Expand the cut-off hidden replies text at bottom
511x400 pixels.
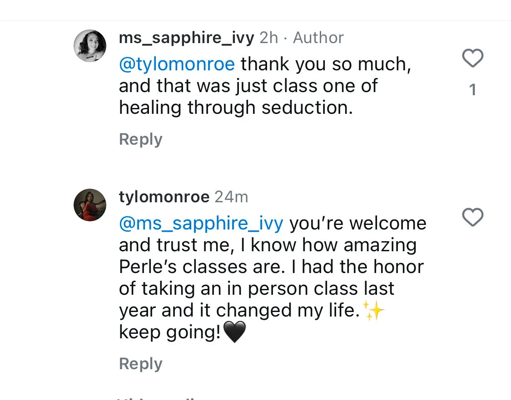[156, 398]
